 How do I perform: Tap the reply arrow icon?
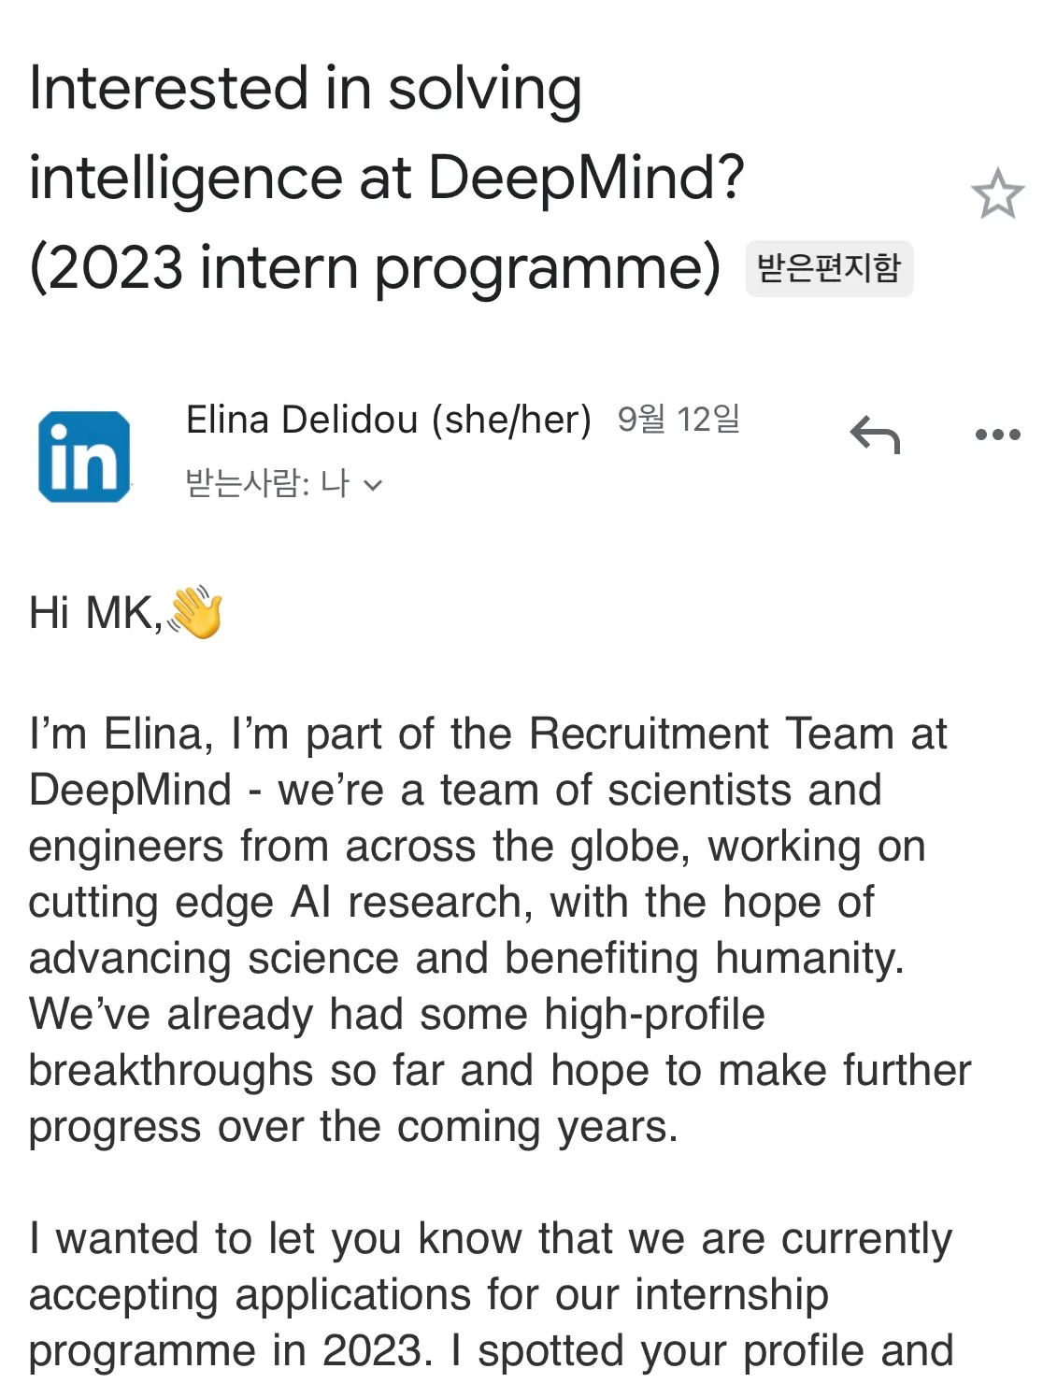click(875, 435)
